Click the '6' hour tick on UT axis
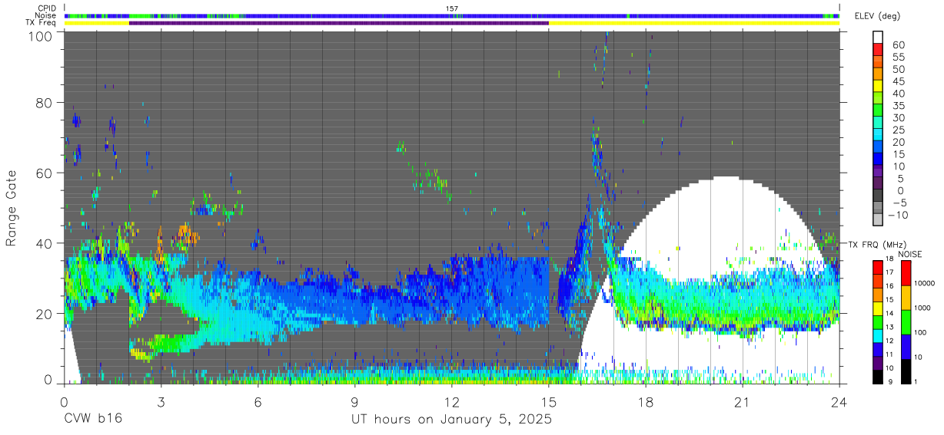This screenshot has height=435, width=944. pyautogui.click(x=258, y=400)
